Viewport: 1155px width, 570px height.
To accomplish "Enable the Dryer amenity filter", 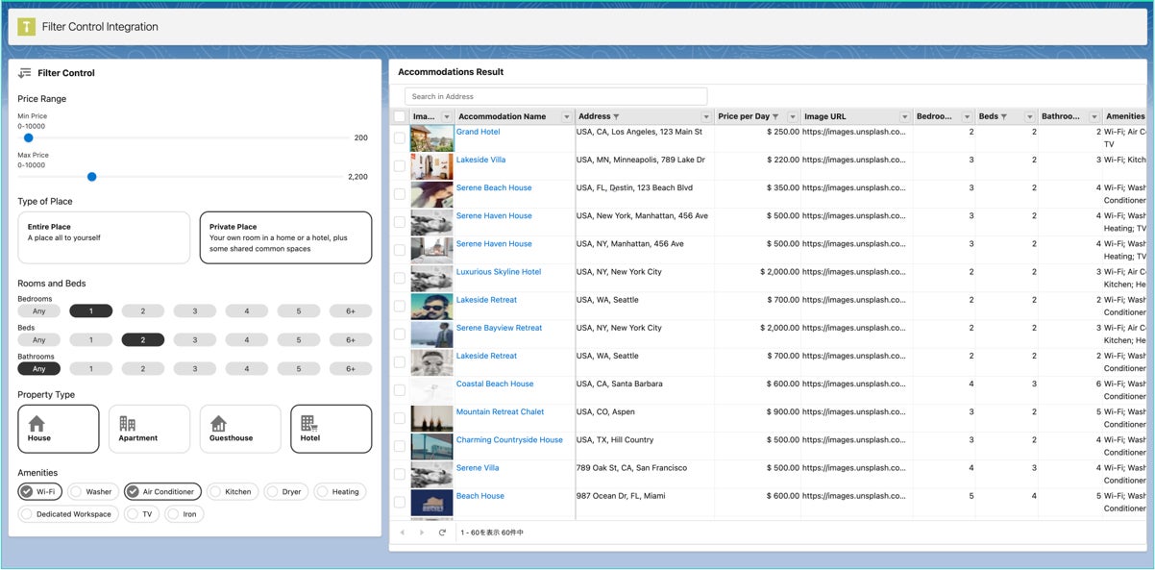I will click(272, 491).
